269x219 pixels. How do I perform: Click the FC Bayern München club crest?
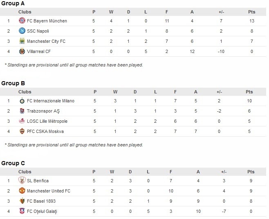[x=22, y=21]
